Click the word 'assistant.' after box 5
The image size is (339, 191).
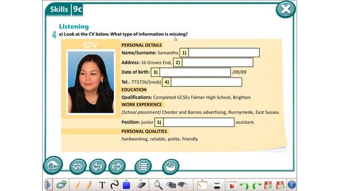[x=245, y=122]
